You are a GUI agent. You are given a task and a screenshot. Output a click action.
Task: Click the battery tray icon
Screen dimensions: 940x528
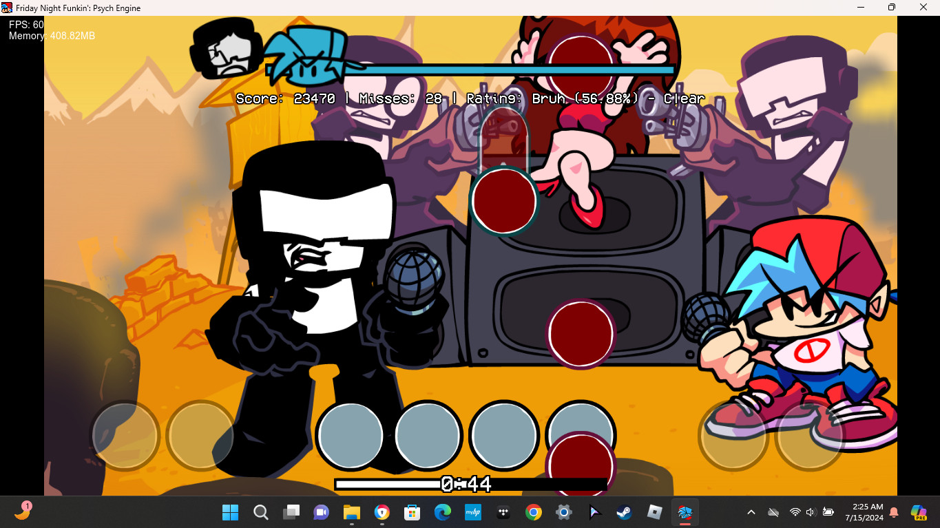(x=828, y=512)
